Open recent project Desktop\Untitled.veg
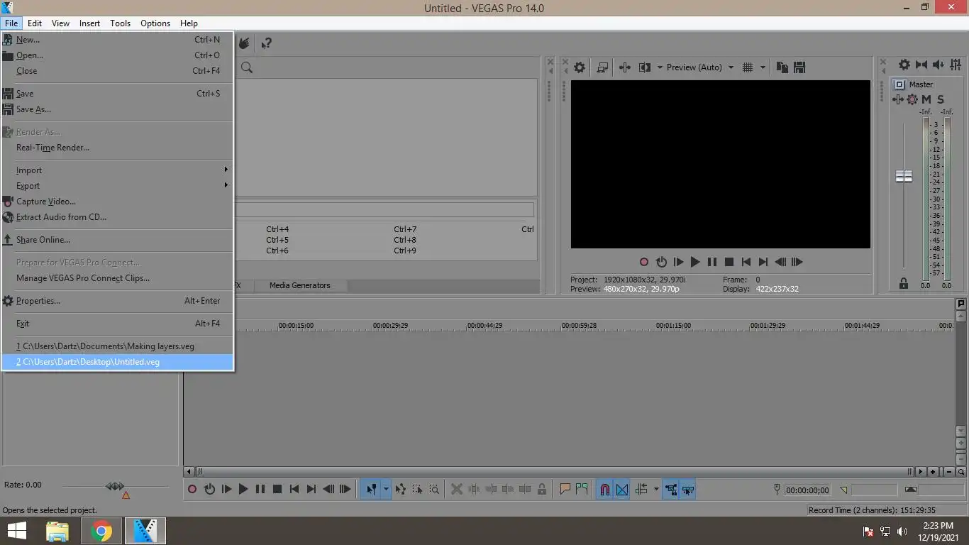The image size is (969, 545). tap(117, 362)
